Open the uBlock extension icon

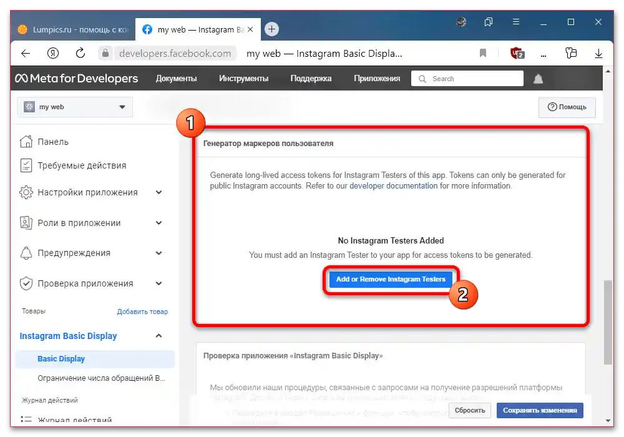517,53
